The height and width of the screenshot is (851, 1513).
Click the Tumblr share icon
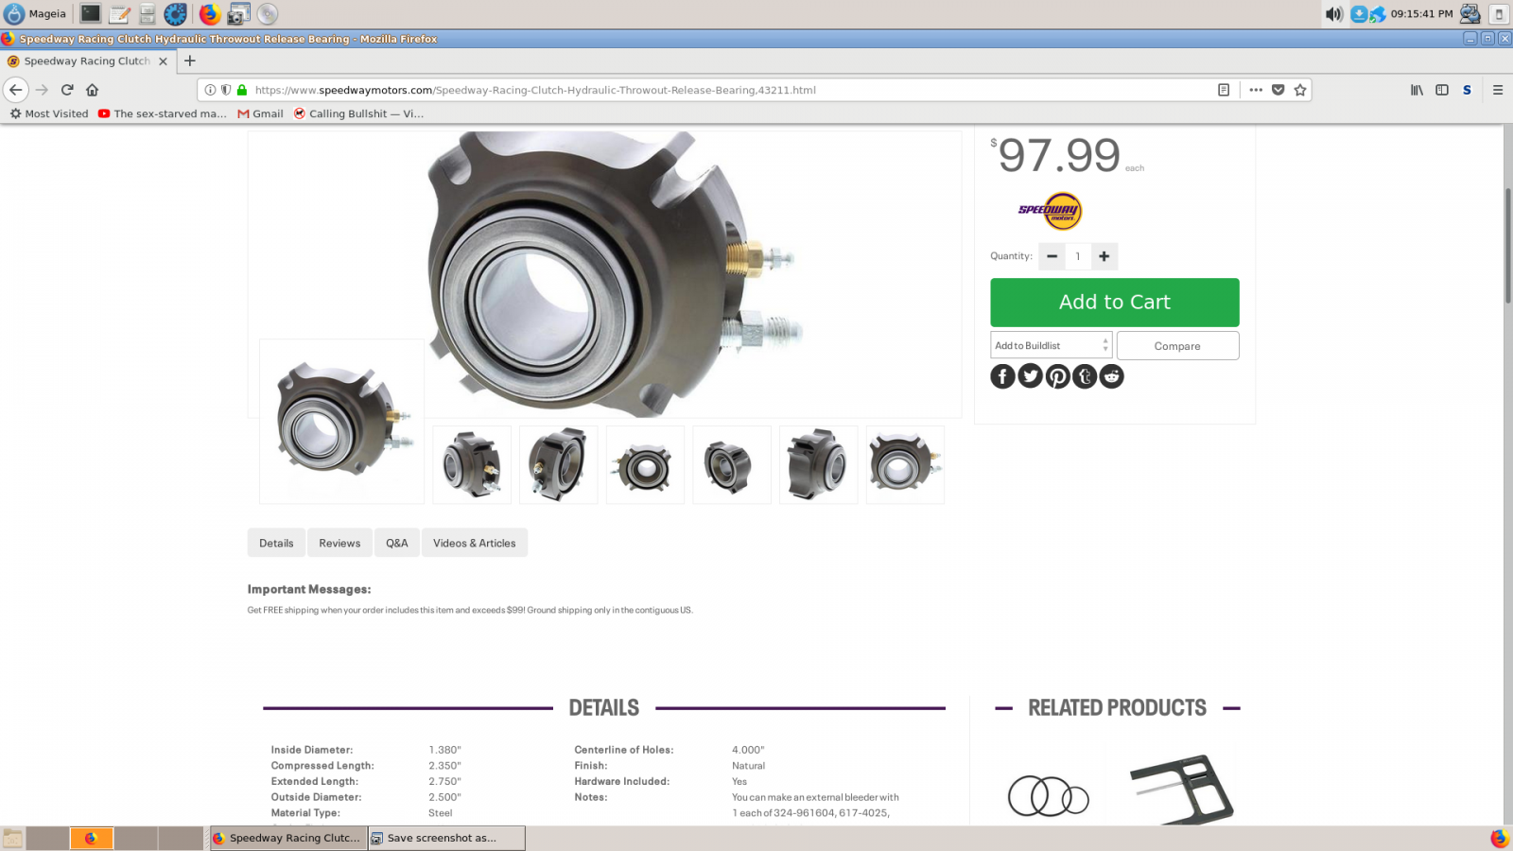(x=1085, y=376)
